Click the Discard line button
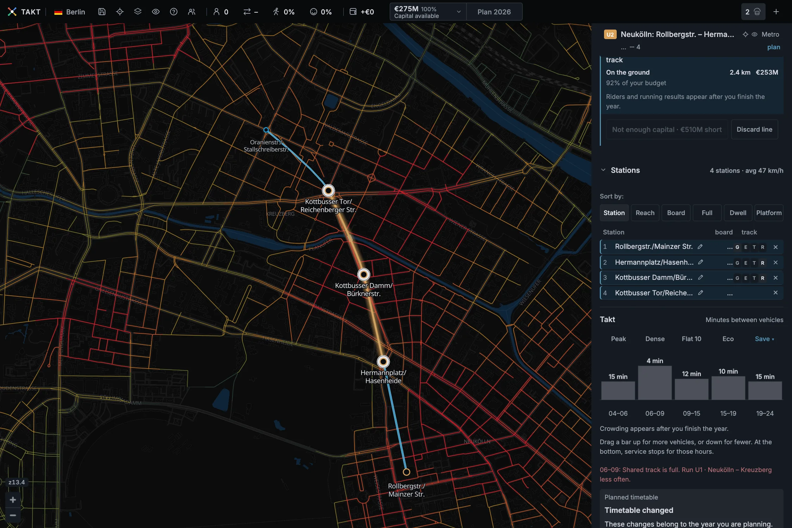This screenshot has height=528, width=792. click(x=754, y=130)
